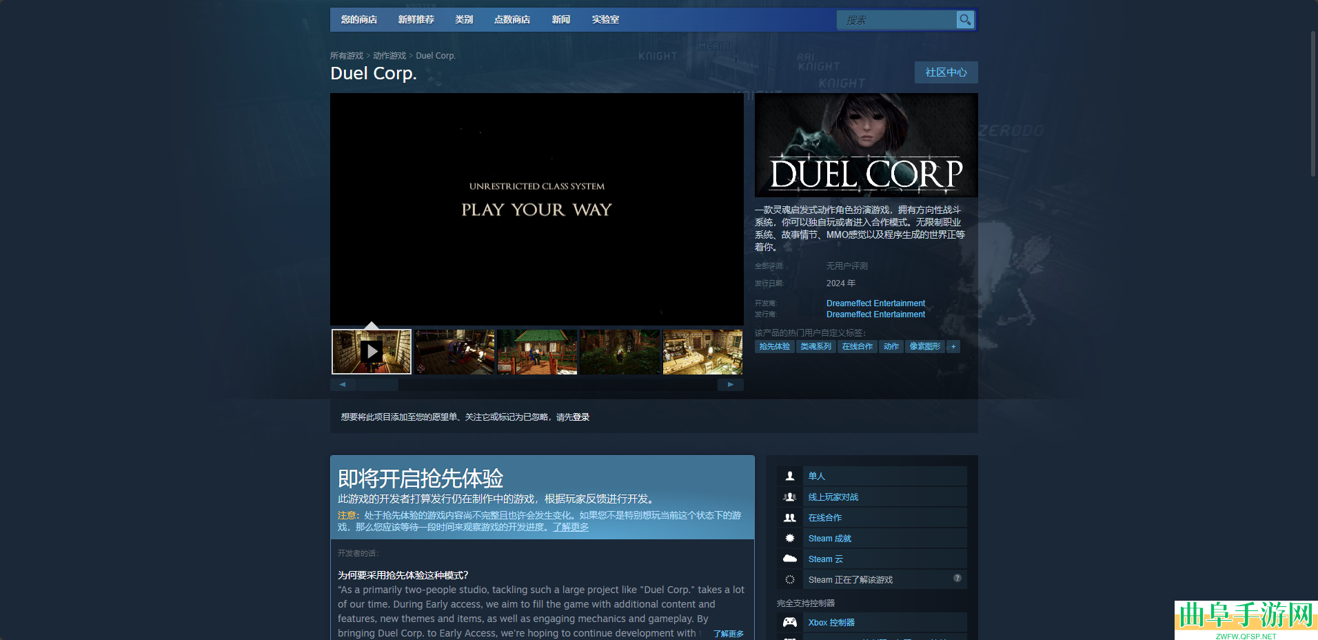Open 新闻 tab

(x=561, y=19)
